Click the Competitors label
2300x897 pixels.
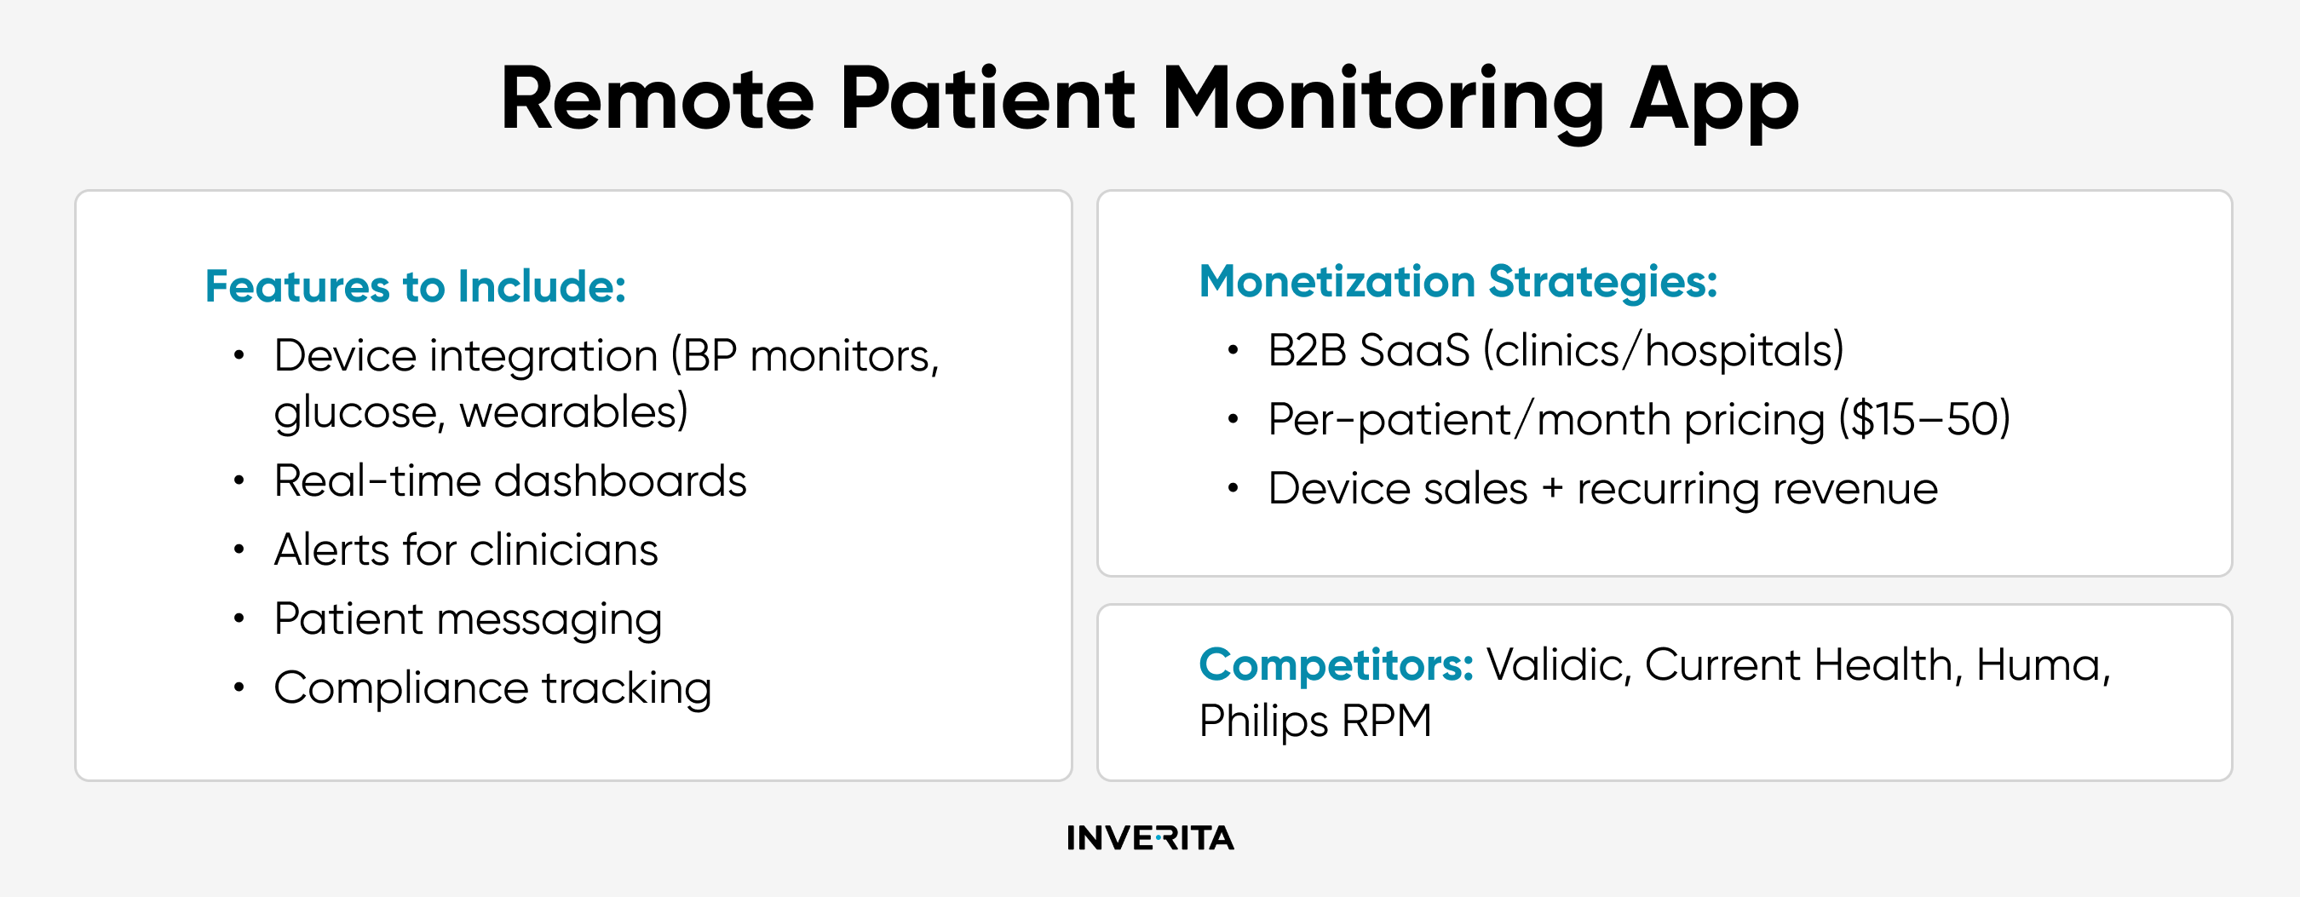point(1336,665)
